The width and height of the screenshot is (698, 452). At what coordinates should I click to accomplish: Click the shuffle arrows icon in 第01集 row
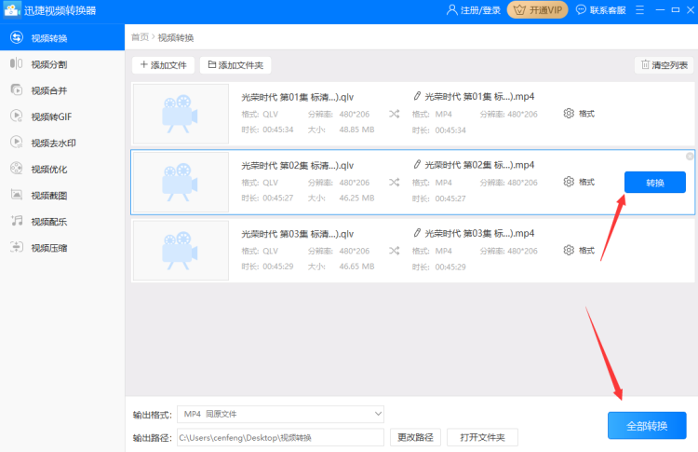[394, 114]
